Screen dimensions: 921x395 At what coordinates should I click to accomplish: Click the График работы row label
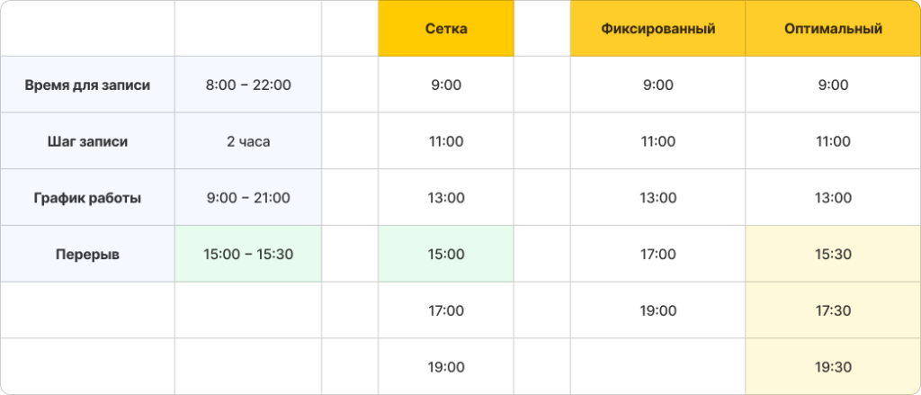tap(87, 198)
